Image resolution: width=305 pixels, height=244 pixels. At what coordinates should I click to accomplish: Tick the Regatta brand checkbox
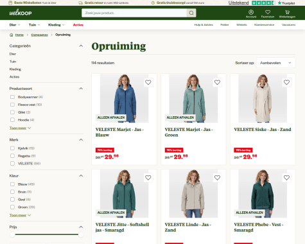[12, 156]
